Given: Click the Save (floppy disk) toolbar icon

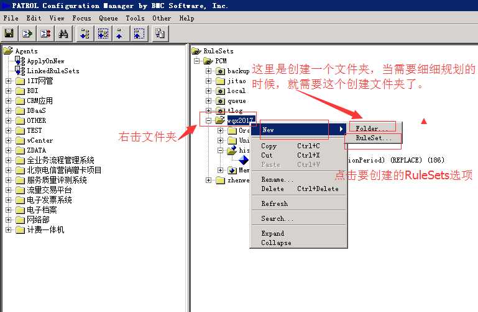Looking at the screenshot, I should point(9,33).
